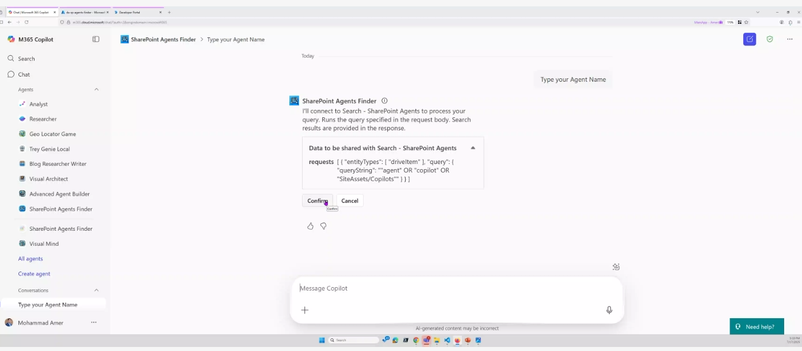Close the Developer Portal tab
Image resolution: width=802 pixels, height=351 pixels.
point(159,12)
